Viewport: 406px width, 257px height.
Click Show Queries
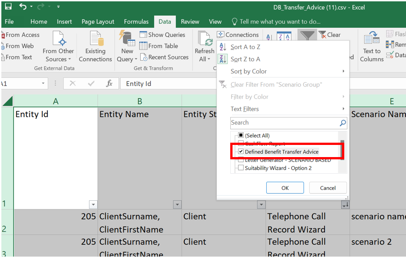(x=162, y=35)
